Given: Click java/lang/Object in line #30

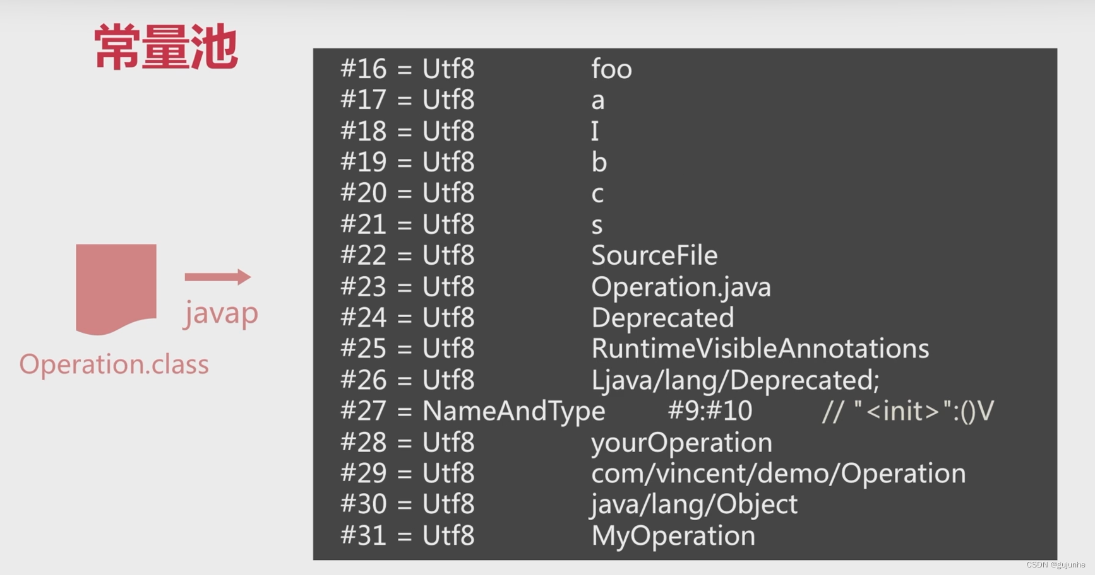Looking at the screenshot, I should click(694, 504).
